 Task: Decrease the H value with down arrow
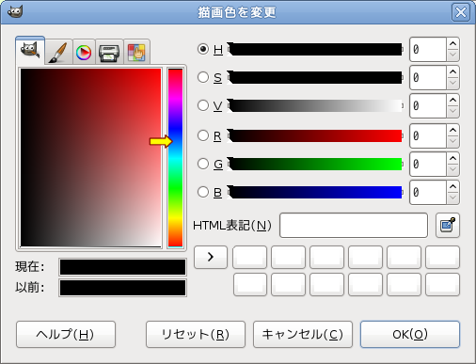point(452,55)
